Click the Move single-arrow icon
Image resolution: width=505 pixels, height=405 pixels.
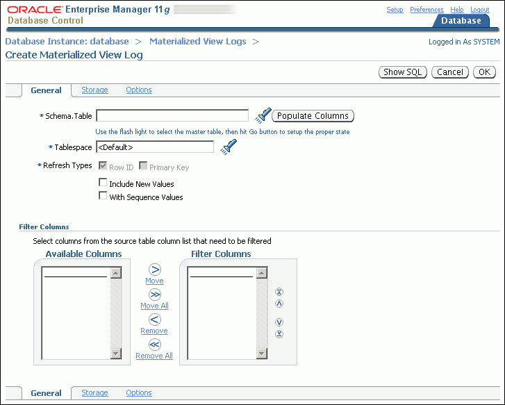pyautogui.click(x=155, y=270)
